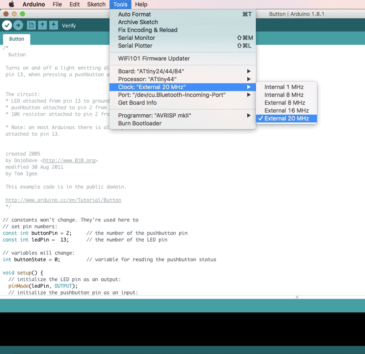This screenshot has width=365, height=354.
Task: Switch to the Button sketch tab
Action: (x=16, y=39)
